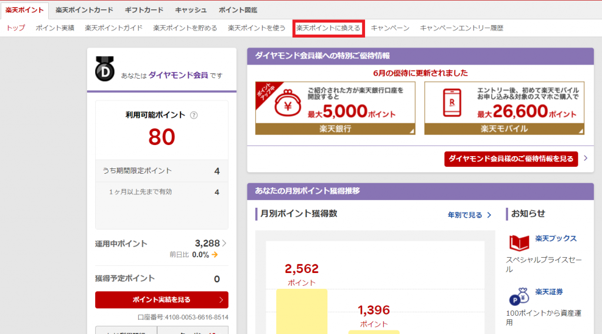The width and height of the screenshot is (602, 334).
Task: Click the Diamond member D medal icon
Action: coord(105,69)
